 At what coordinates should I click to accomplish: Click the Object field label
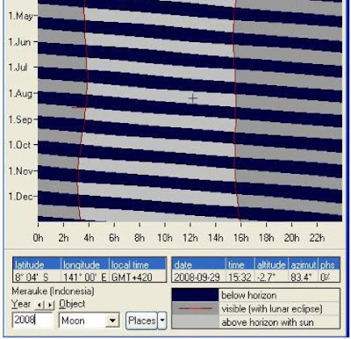(72, 304)
